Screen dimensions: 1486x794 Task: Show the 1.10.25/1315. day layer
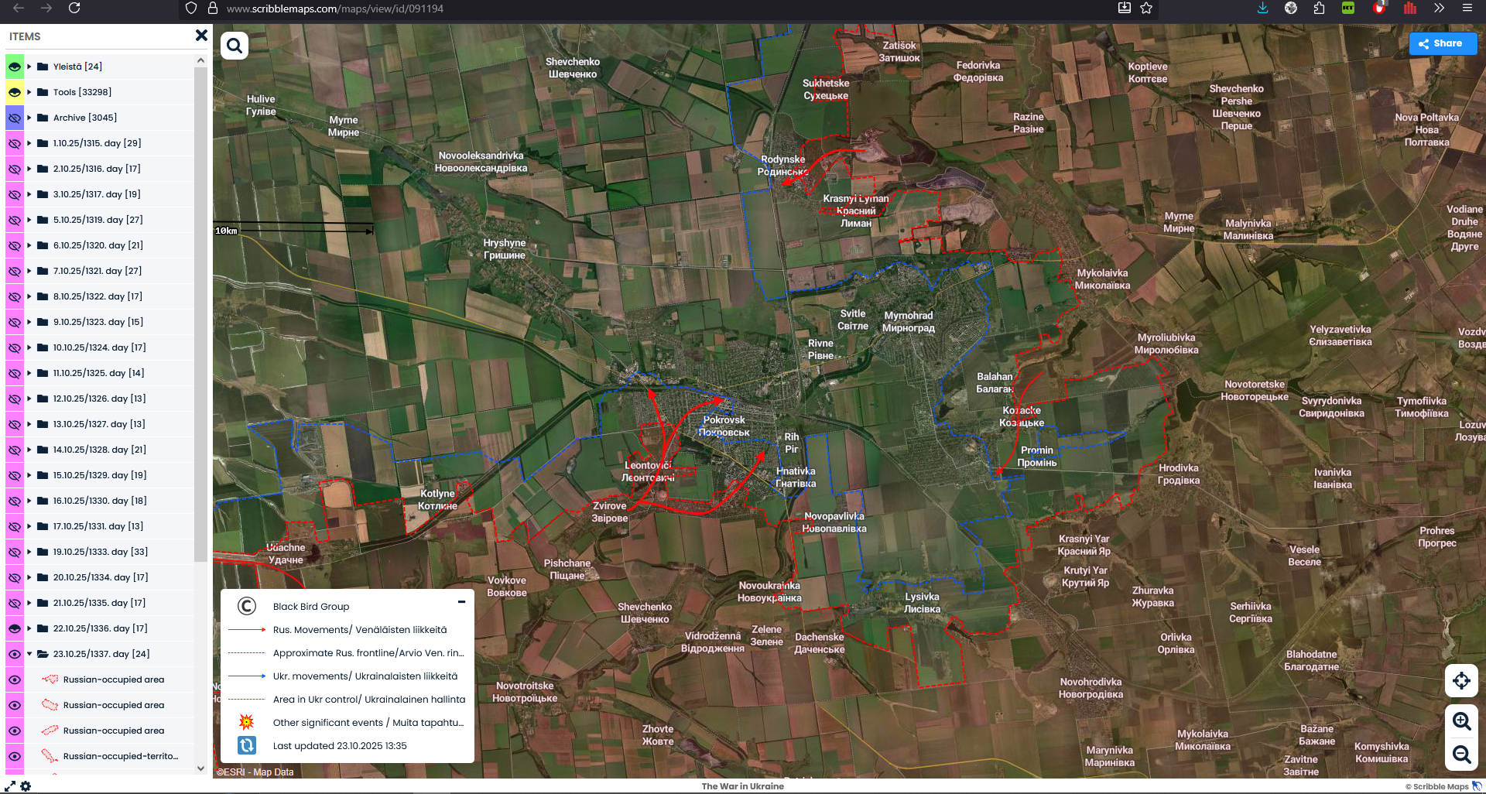tap(15, 143)
